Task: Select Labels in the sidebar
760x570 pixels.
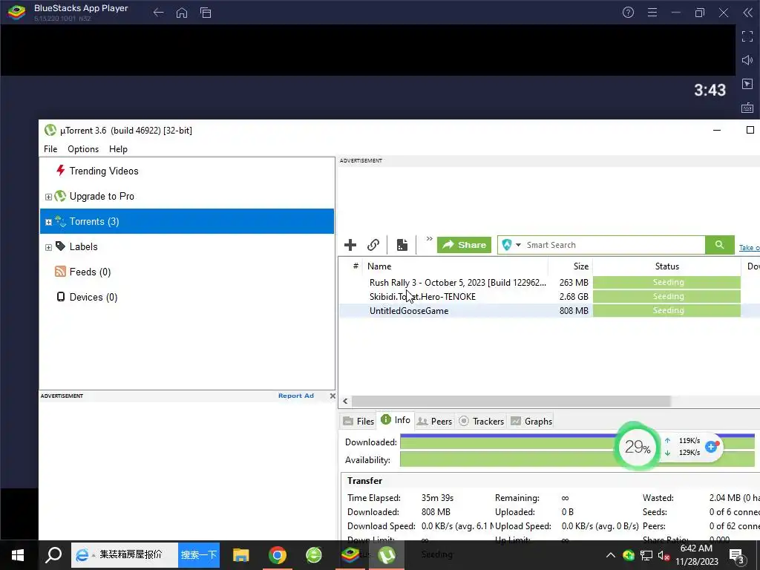Action: click(x=83, y=246)
